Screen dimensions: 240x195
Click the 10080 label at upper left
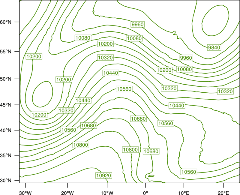point(83,38)
